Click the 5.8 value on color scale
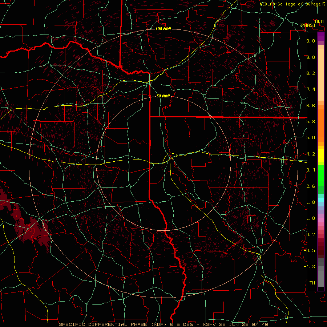Image resolution: width=327 pixels, height=327 pixels. tap(311, 122)
